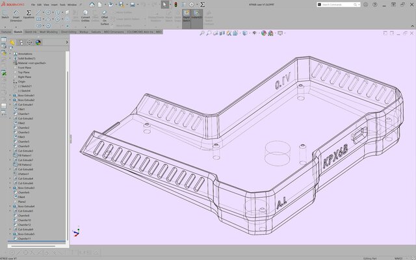Select the Front Plane in the tree
Screen dimensions: 416x260
[x=25, y=67]
